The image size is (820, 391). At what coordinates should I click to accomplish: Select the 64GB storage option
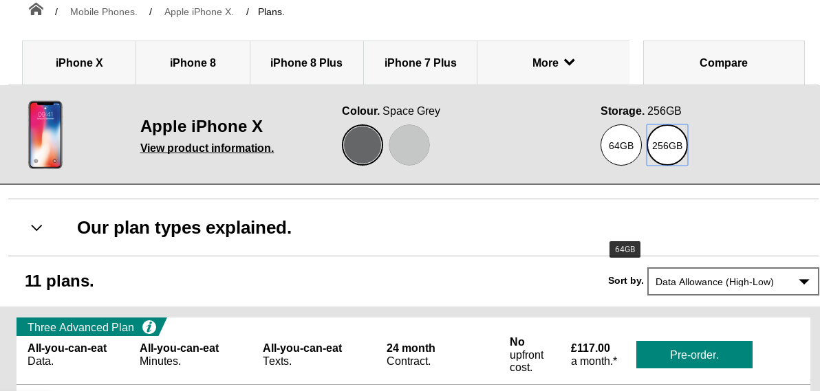point(621,145)
